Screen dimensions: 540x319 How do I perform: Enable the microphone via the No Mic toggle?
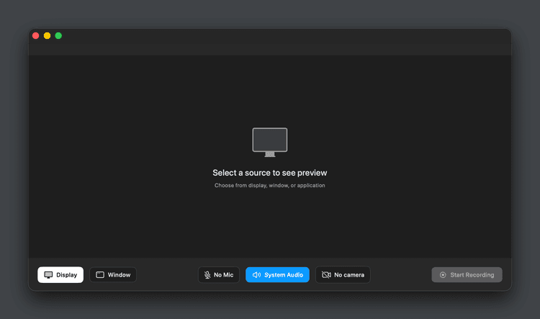point(219,275)
